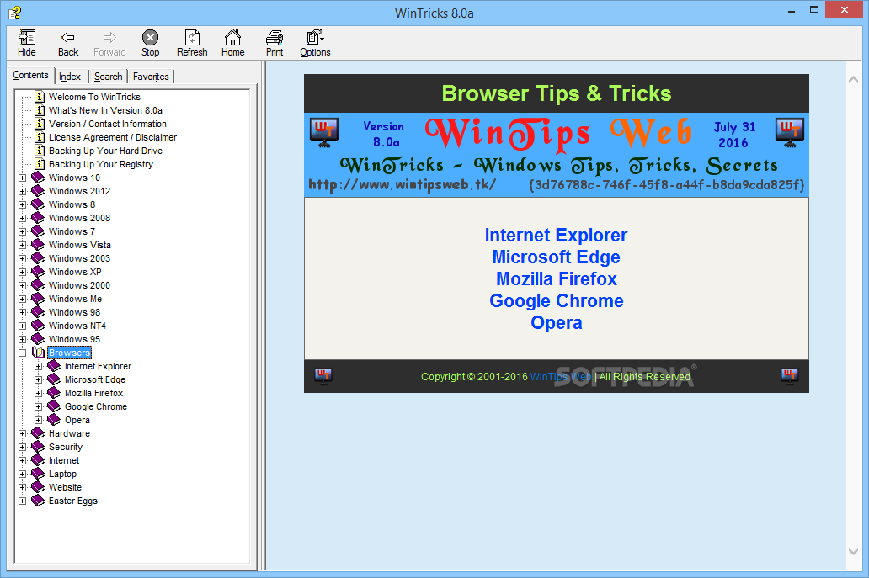Select the "Windows Me" tree item
The image size is (869, 578).
tap(76, 299)
